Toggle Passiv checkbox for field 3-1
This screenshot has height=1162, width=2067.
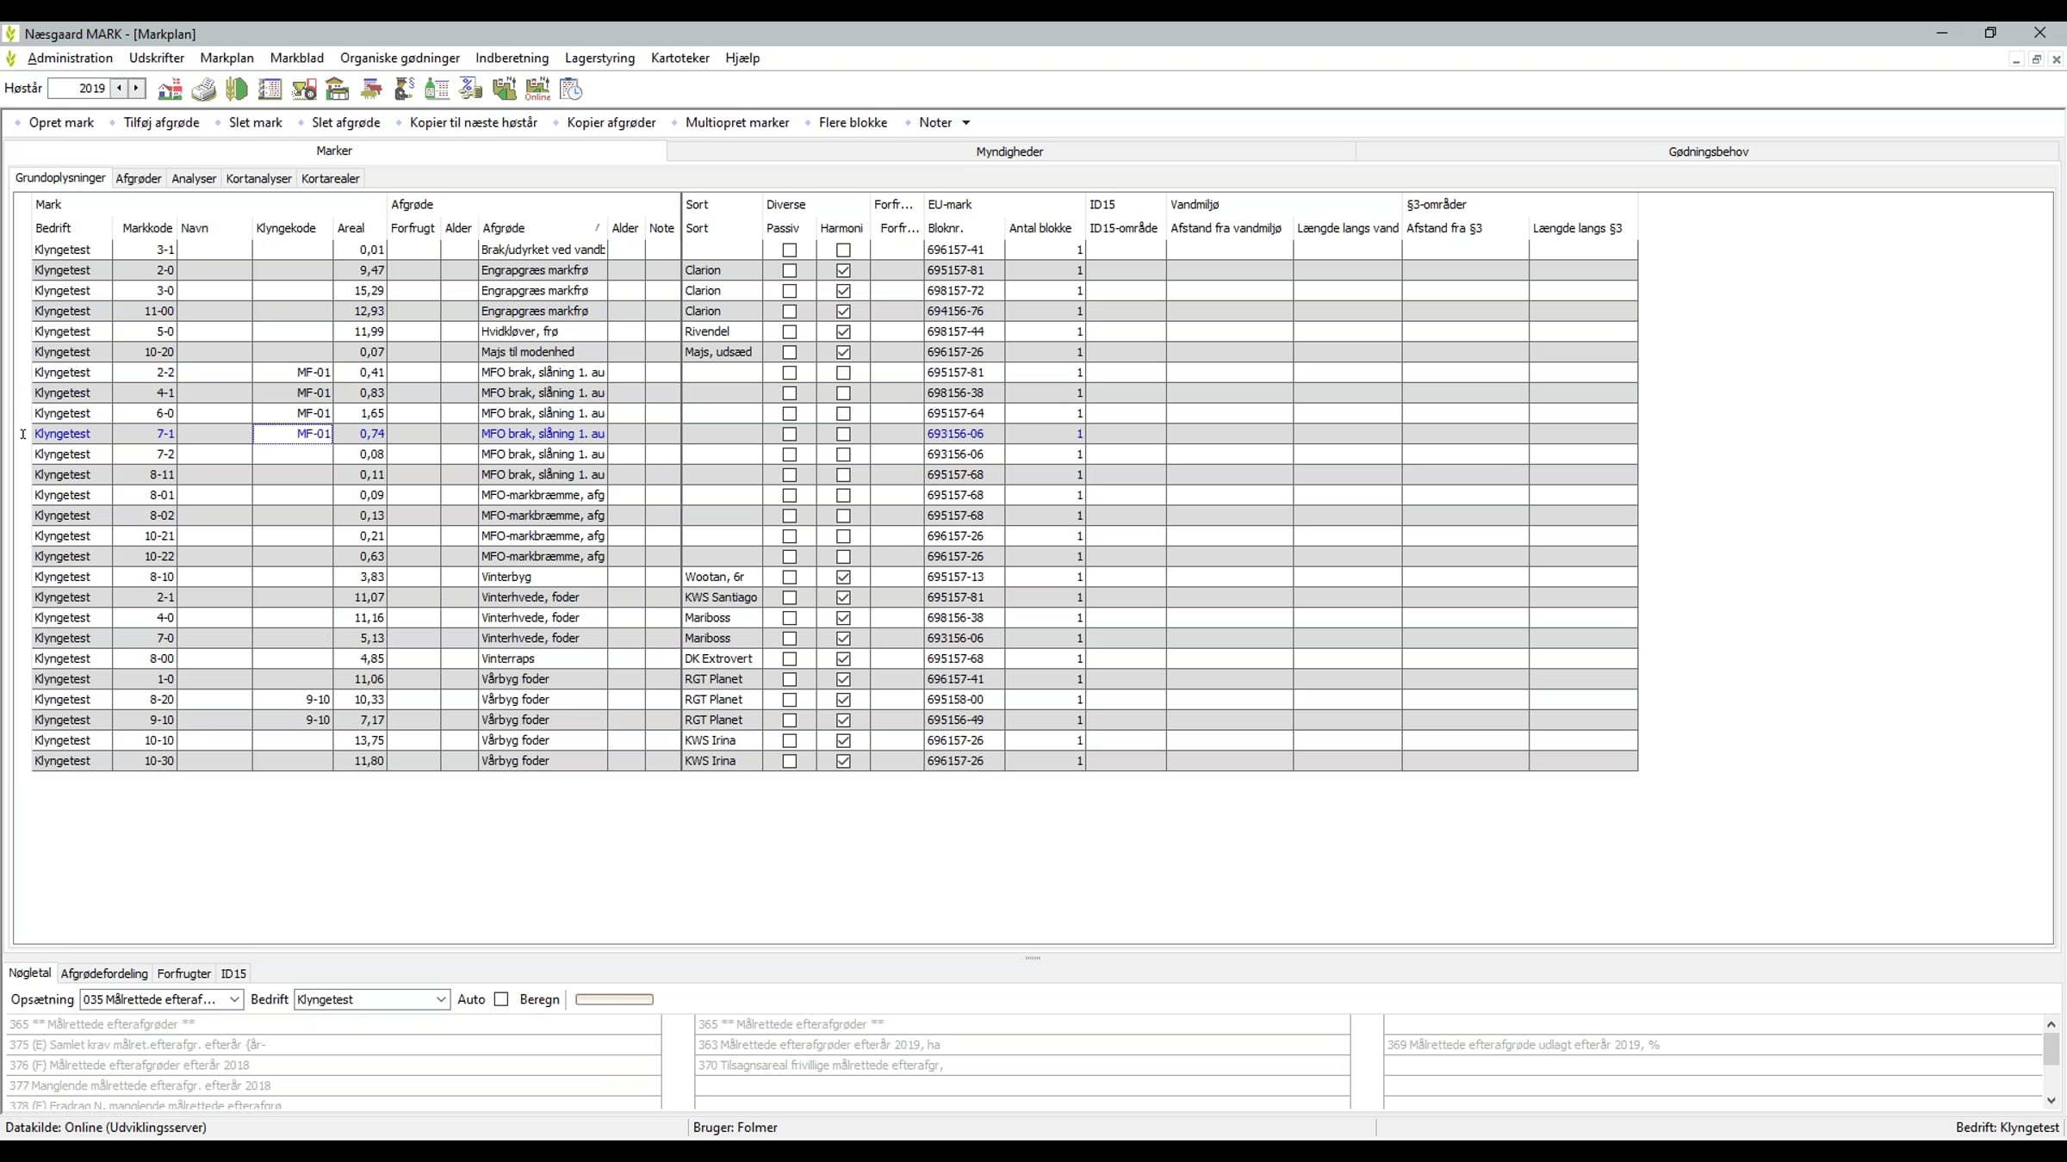pos(789,250)
